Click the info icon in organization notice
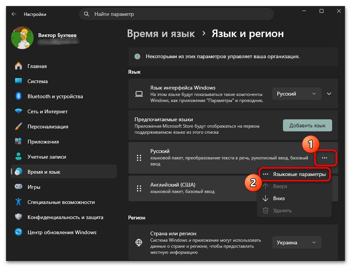351x267 pixels. (137, 56)
